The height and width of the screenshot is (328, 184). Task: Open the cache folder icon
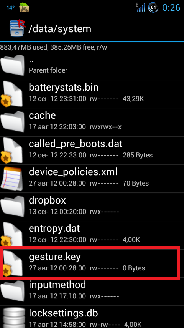13,122
